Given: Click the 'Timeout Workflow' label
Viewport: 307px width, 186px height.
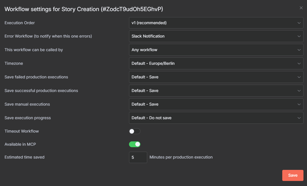Looking at the screenshot, I should coord(22,131).
